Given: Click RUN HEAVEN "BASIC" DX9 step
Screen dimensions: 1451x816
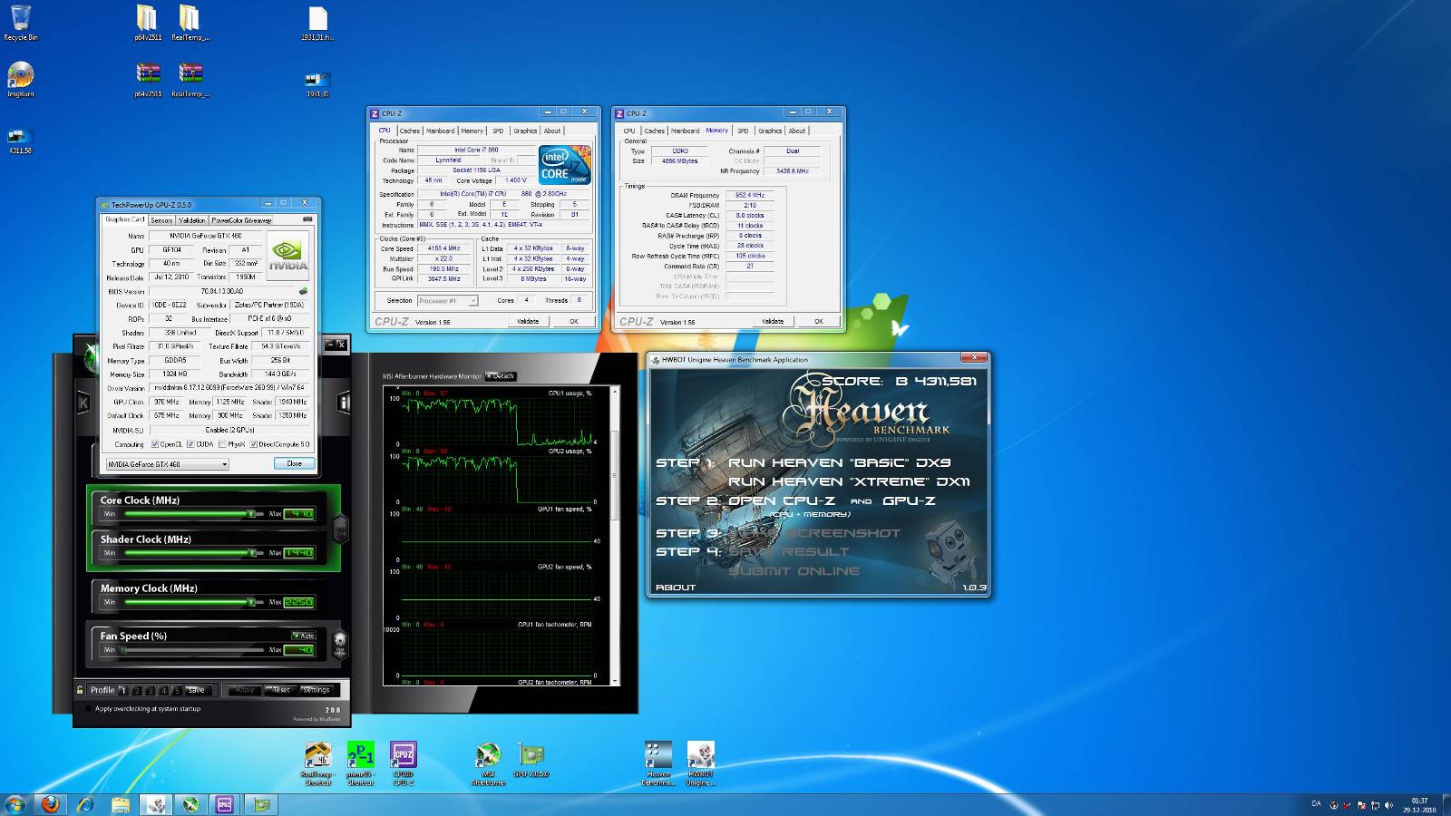Looking at the screenshot, I should coord(839,462).
